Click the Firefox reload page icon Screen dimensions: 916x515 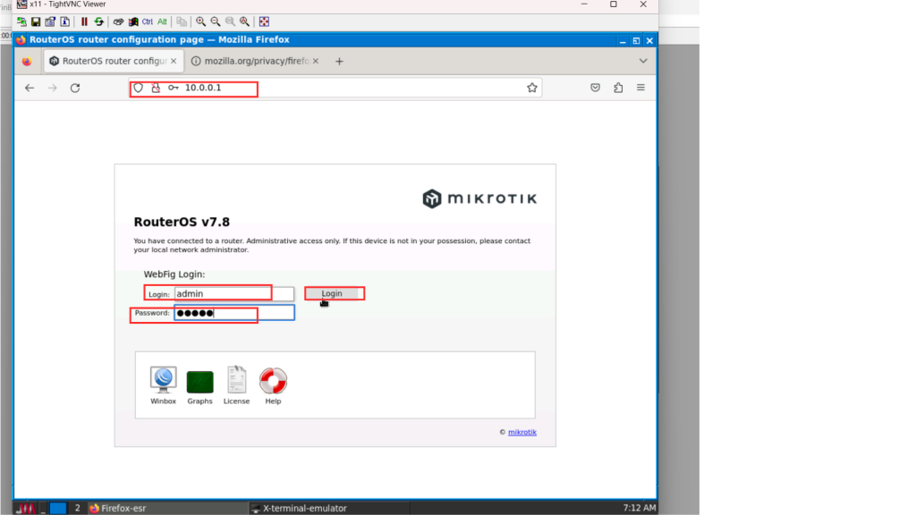75,88
